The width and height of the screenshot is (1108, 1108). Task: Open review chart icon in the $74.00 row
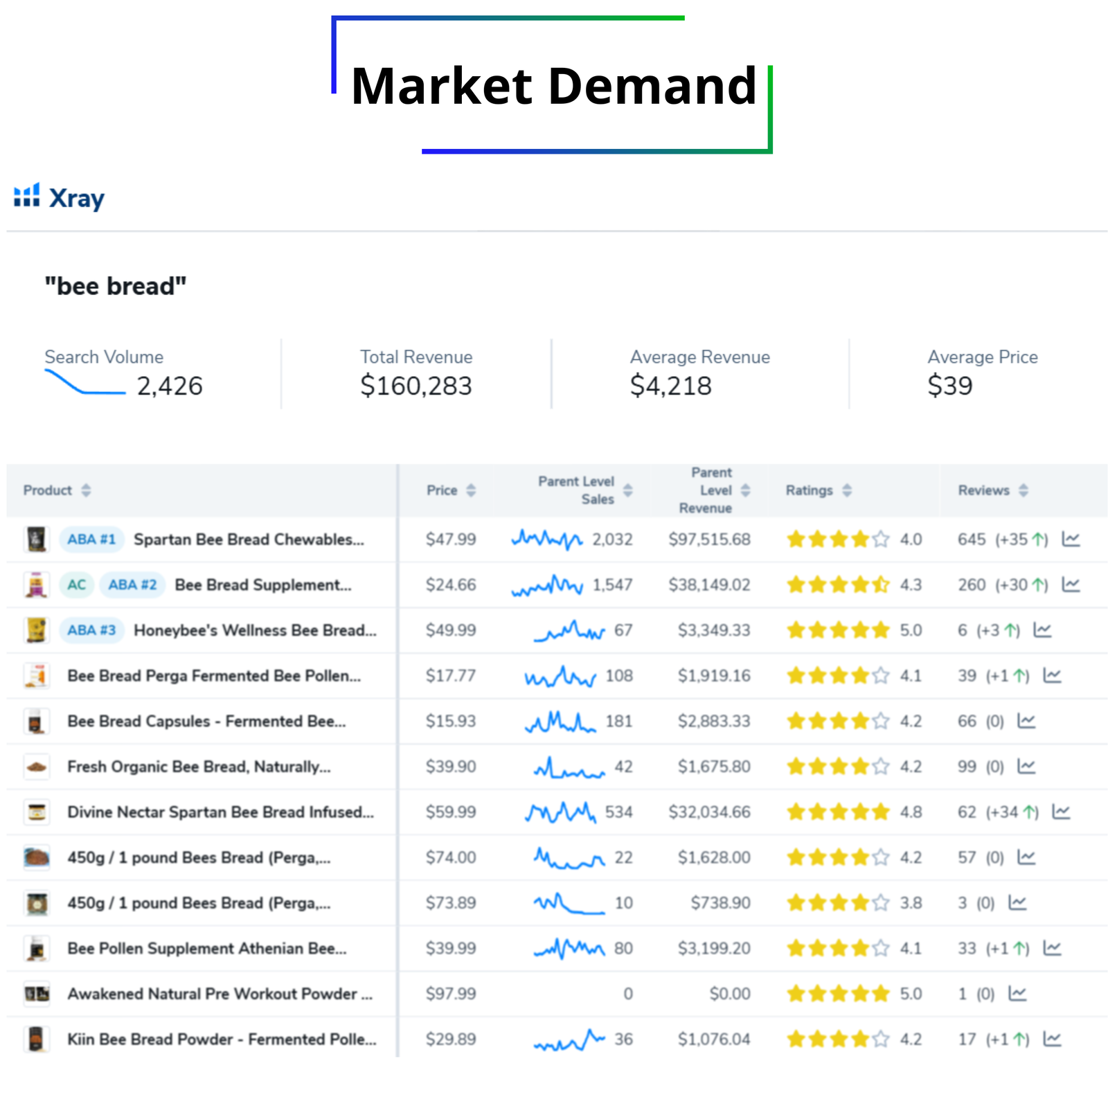coord(1026,857)
